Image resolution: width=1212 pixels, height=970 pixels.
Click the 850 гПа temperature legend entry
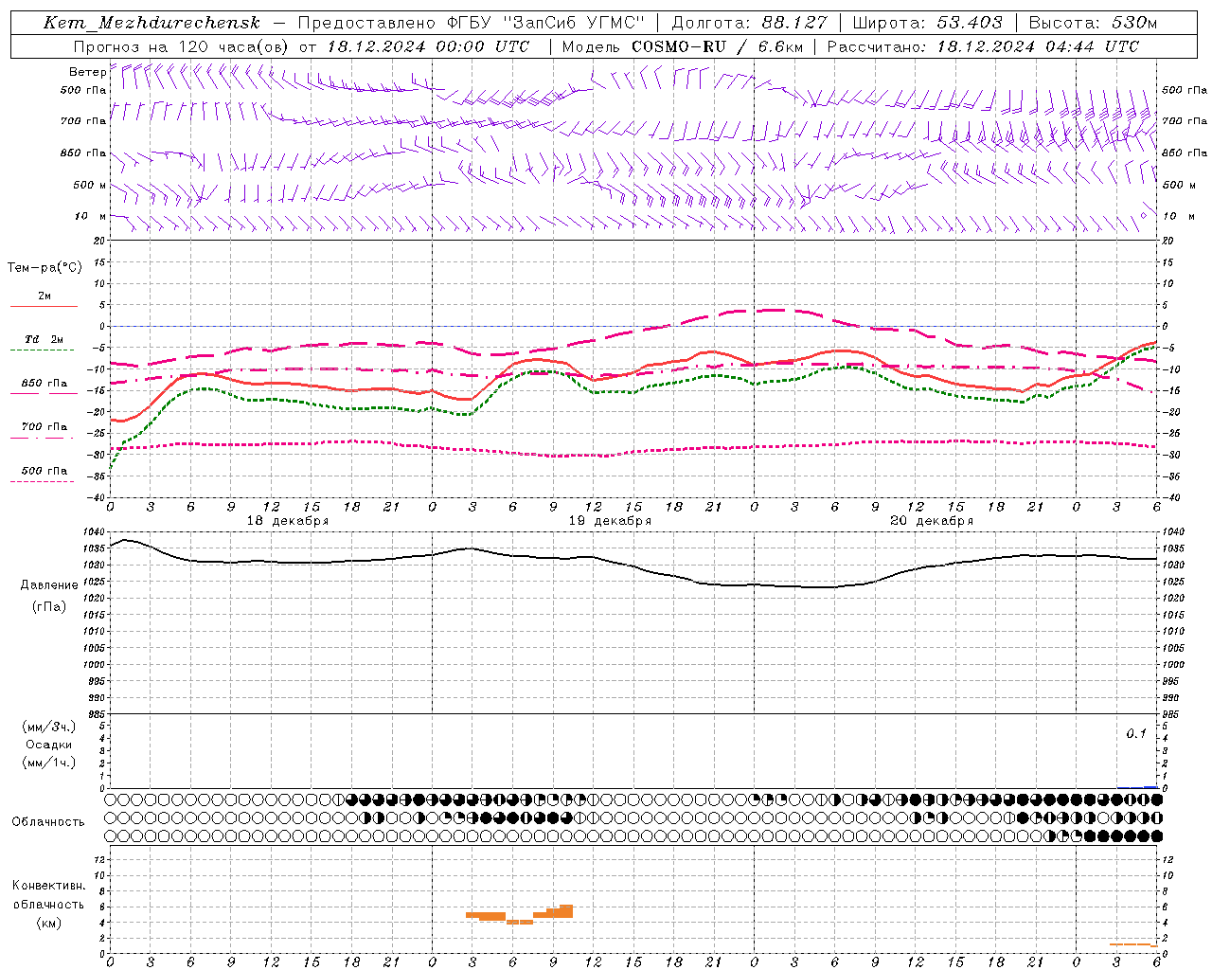[x=45, y=384]
